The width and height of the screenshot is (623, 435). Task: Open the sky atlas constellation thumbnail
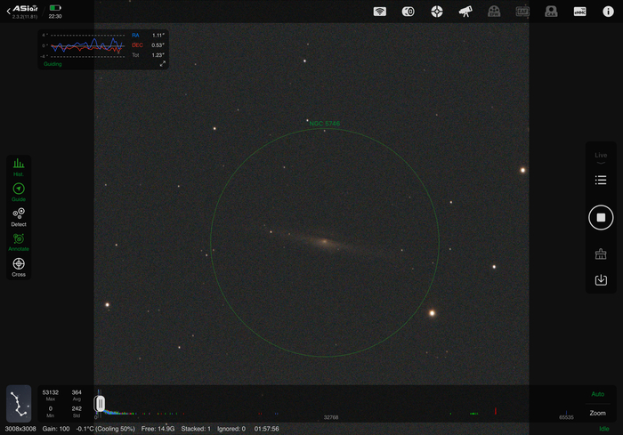(x=19, y=404)
